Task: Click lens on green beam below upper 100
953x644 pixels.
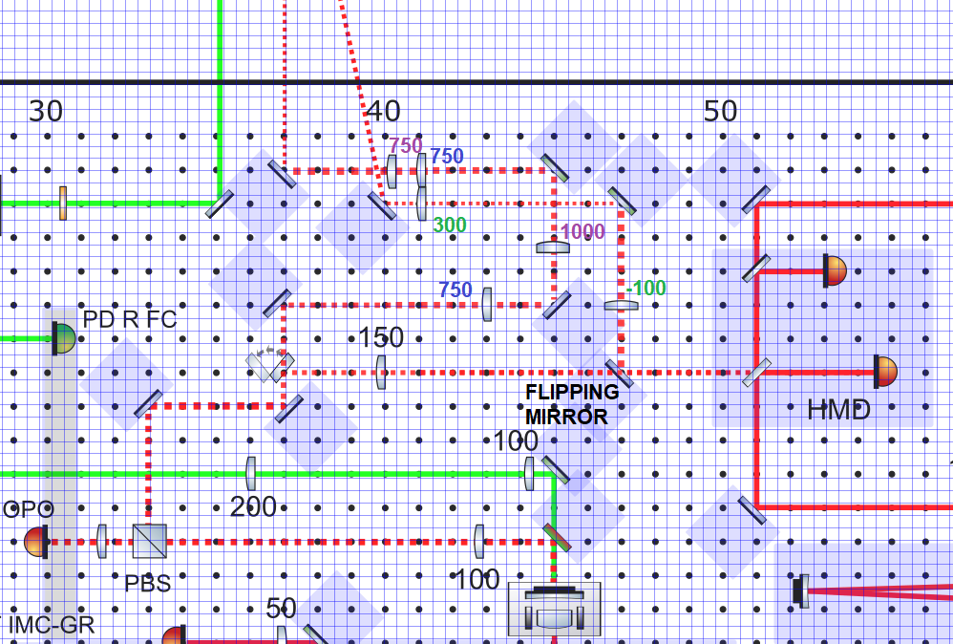Action: point(529,474)
